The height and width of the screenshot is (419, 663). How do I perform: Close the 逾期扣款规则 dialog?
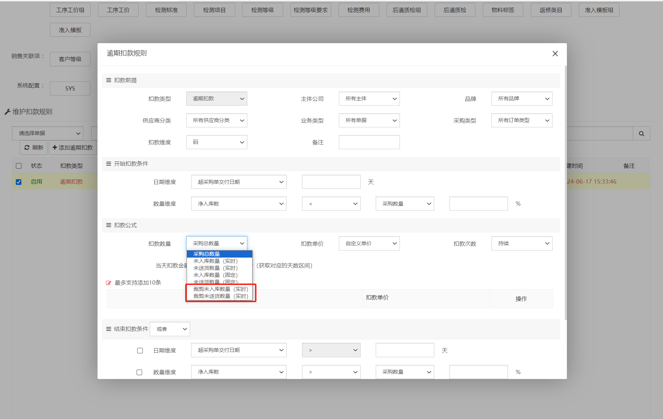coord(555,54)
